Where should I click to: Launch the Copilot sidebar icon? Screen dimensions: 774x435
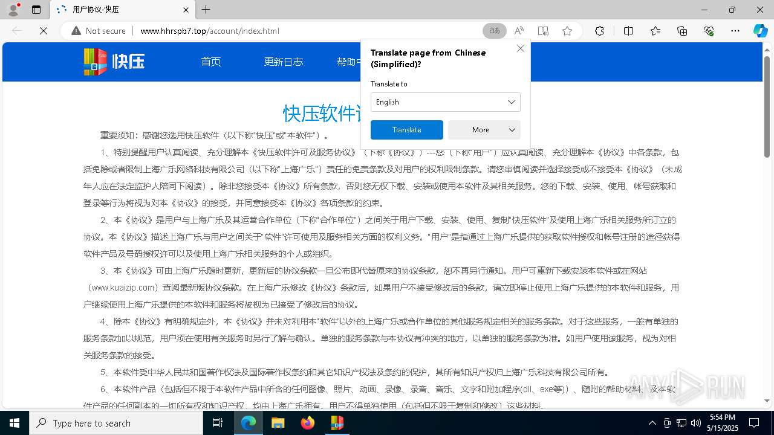tap(760, 31)
